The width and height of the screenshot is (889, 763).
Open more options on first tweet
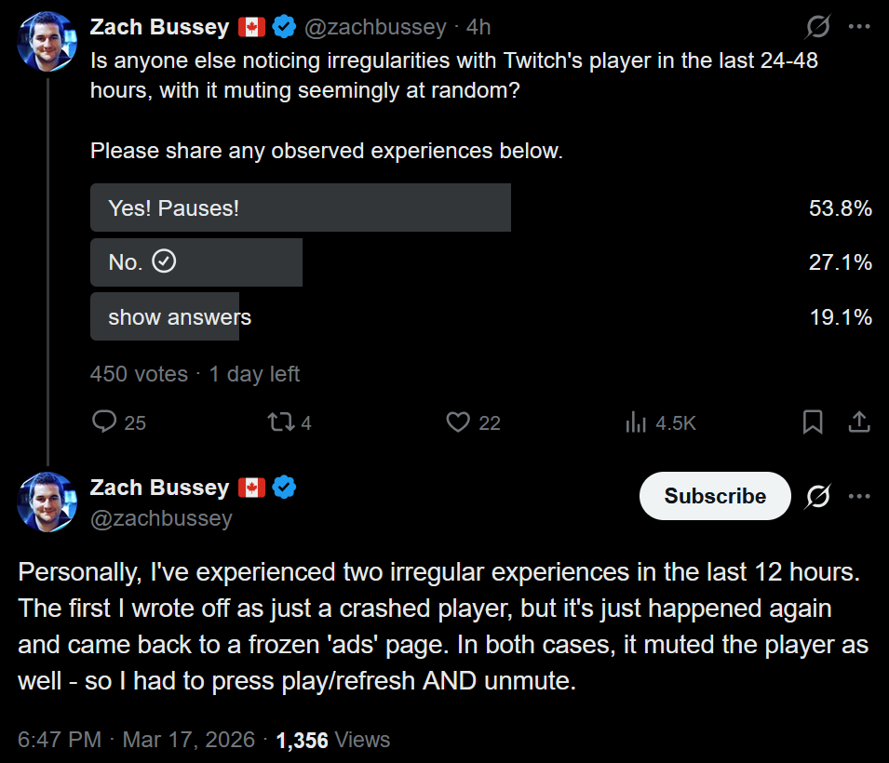coord(858,27)
